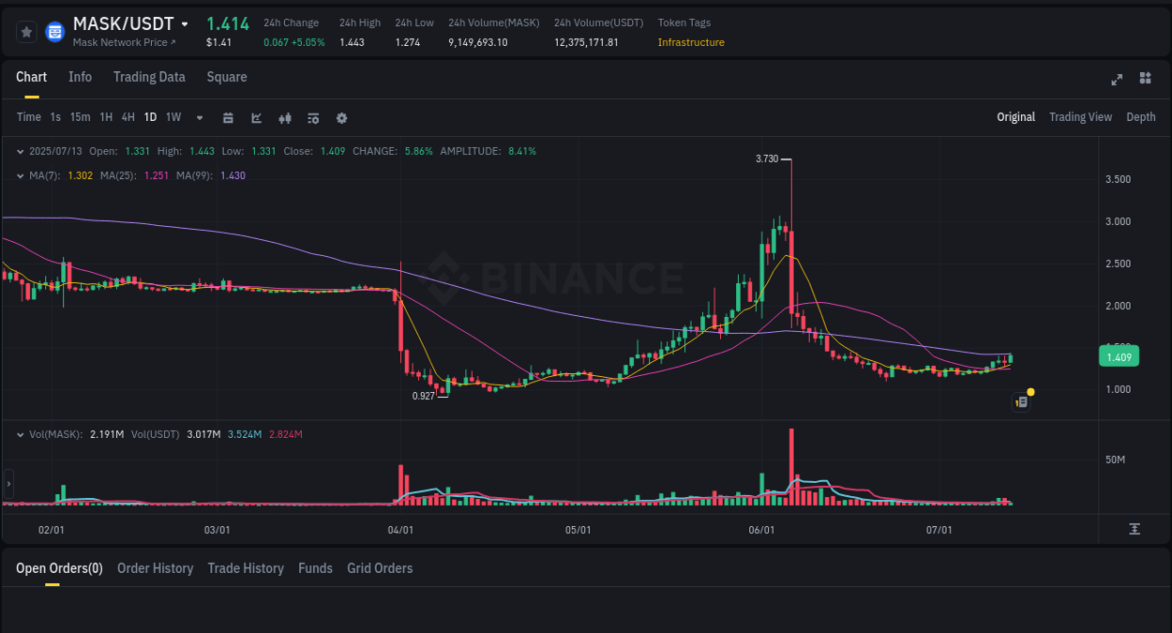Toggle the 1W timeframe
The image size is (1172, 633).
173,117
